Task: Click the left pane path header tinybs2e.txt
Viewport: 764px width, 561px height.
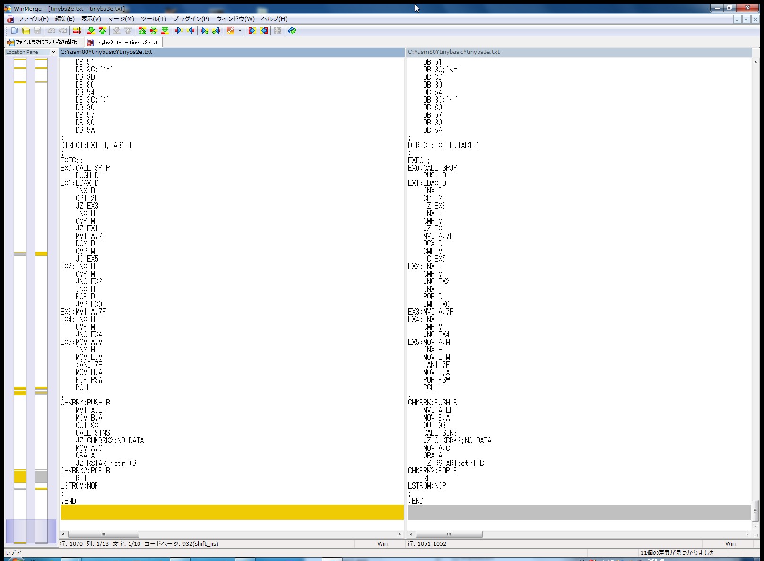Action: pyautogui.click(x=232, y=52)
